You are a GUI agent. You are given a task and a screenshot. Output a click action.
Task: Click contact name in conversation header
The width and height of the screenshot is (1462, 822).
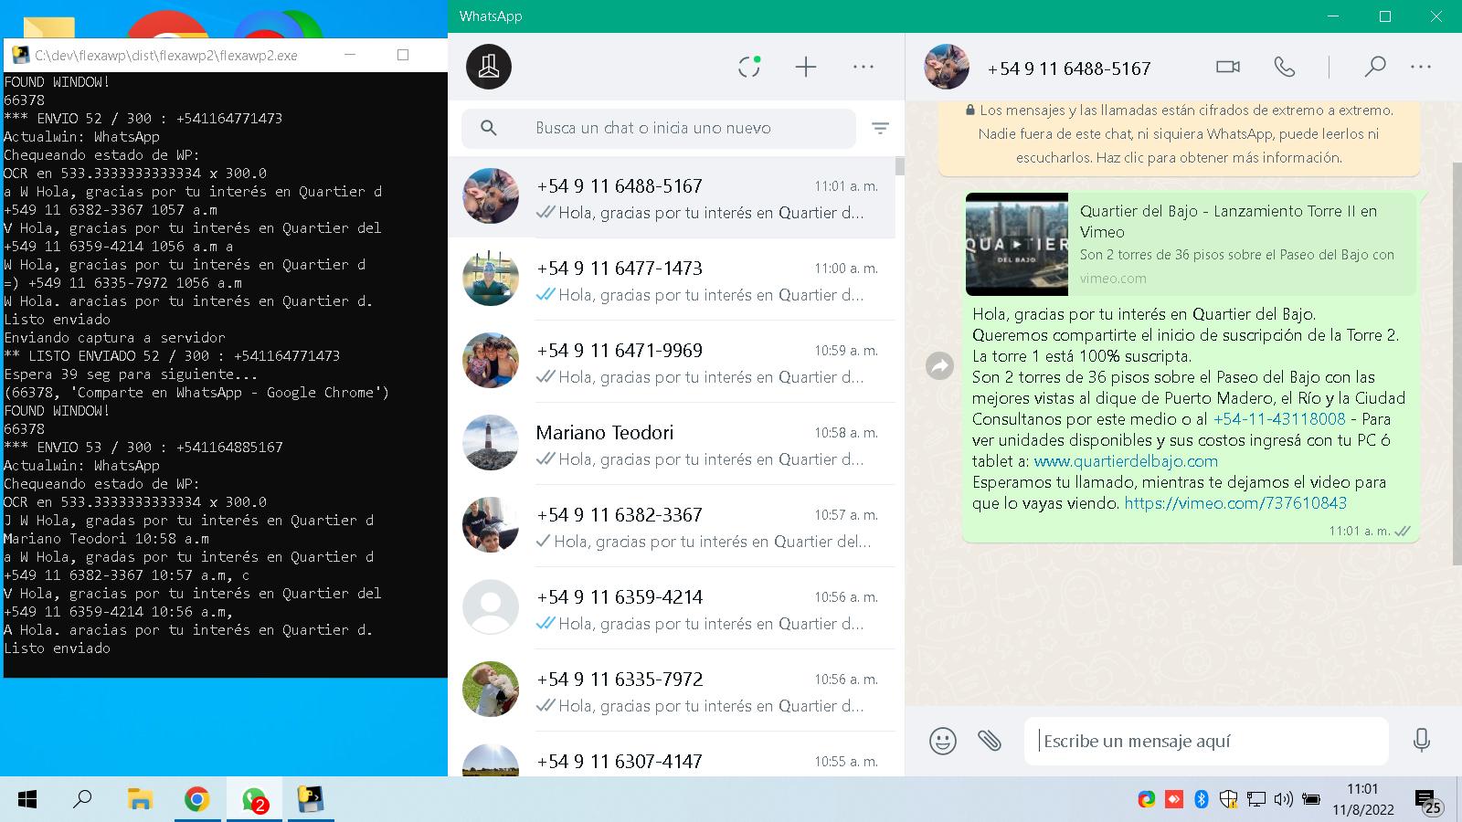tap(1069, 68)
